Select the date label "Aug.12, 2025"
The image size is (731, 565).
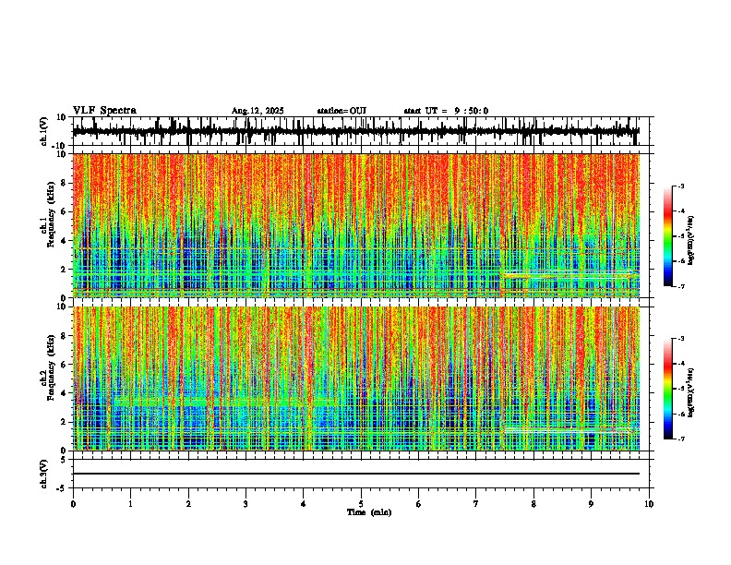click(258, 111)
